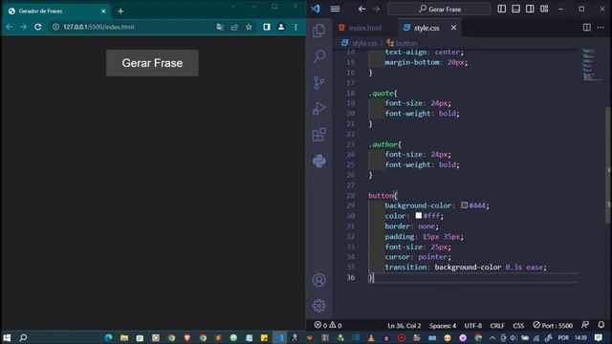Open the Python icon in activity bar
This screenshot has height=344, width=612.
click(318, 161)
